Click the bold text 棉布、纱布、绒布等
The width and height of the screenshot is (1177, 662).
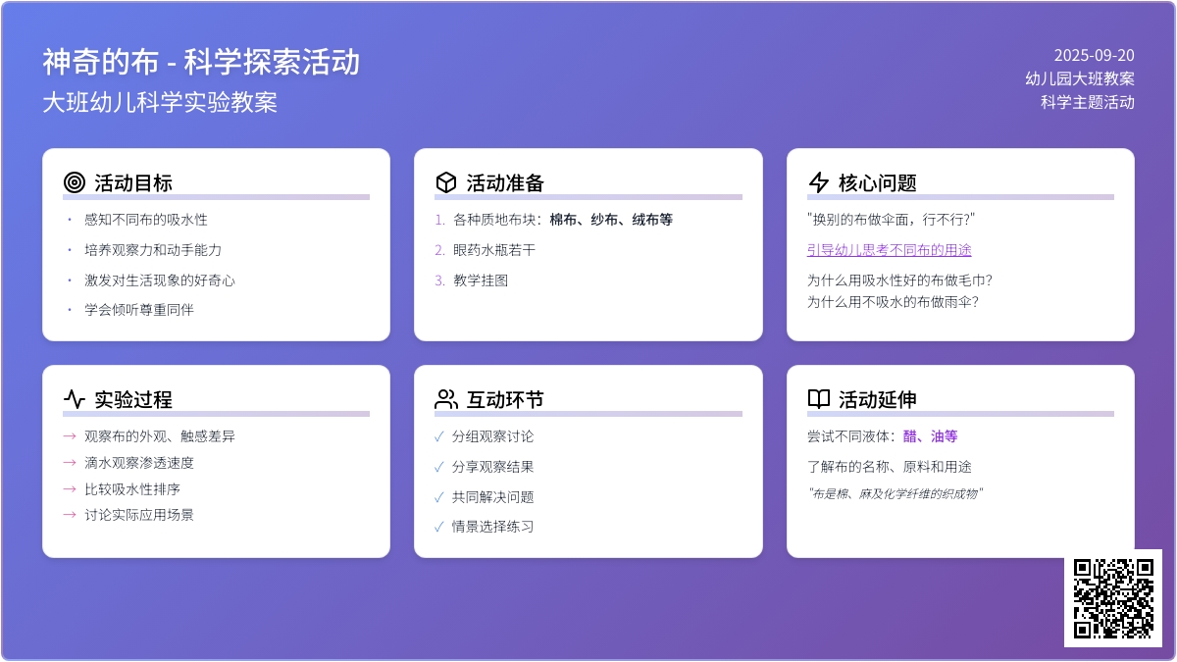pyautogui.click(x=610, y=220)
